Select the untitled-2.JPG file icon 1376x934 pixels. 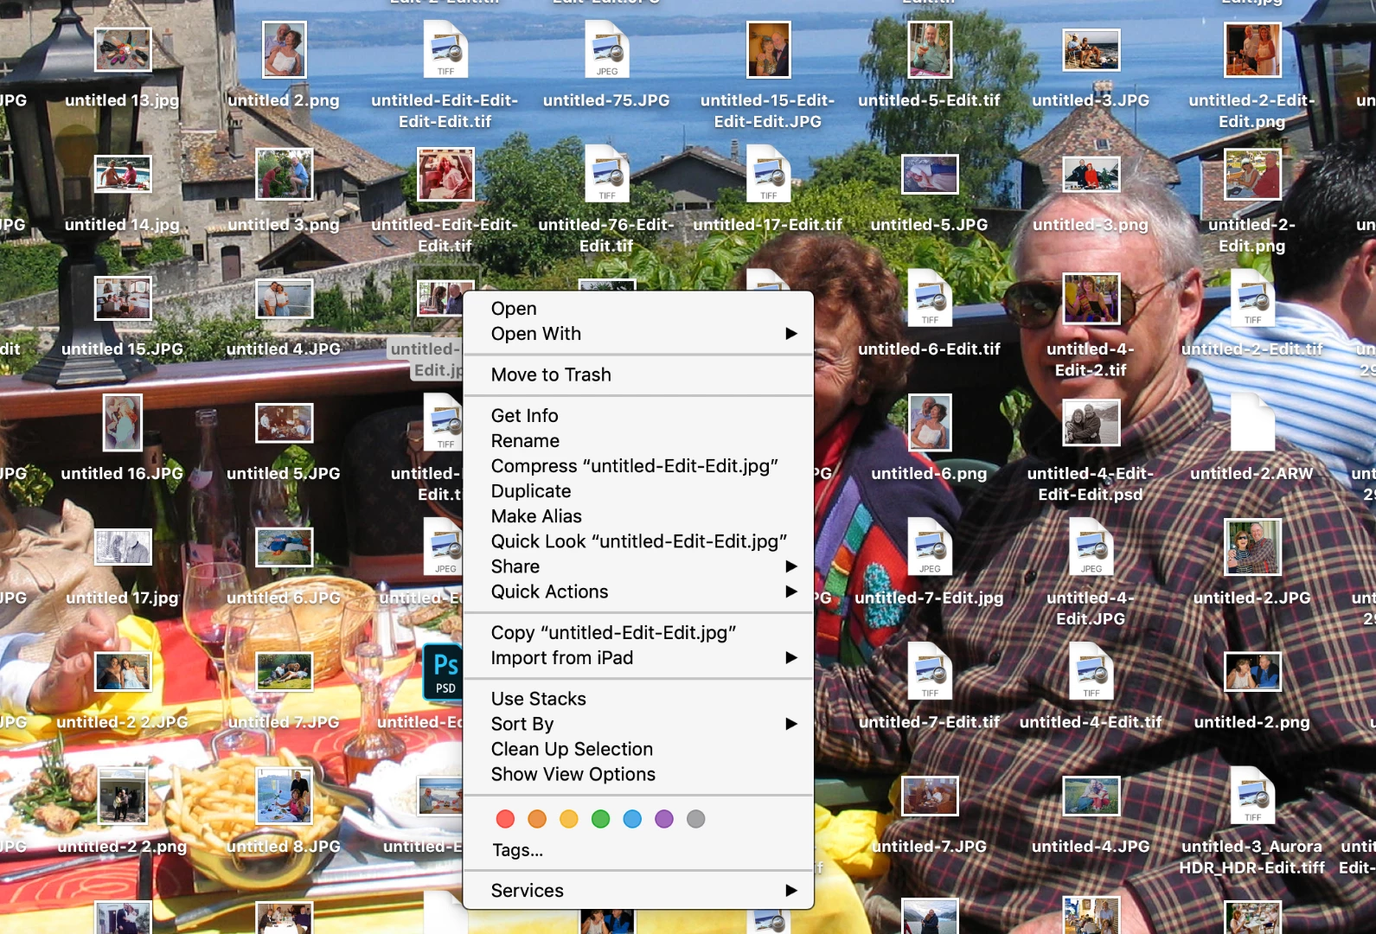point(1252,547)
